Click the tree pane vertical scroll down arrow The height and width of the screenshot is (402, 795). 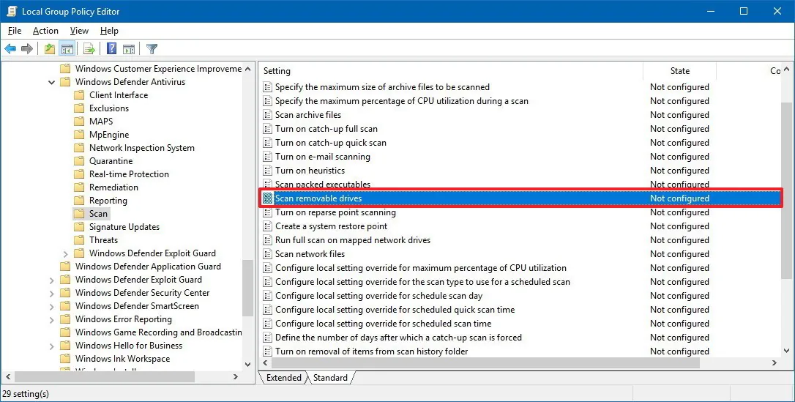pyautogui.click(x=247, y=364)
